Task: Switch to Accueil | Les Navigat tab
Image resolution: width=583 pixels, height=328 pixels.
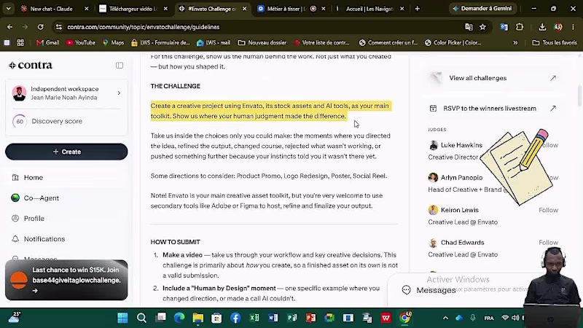Action: [x=369, y=9]
